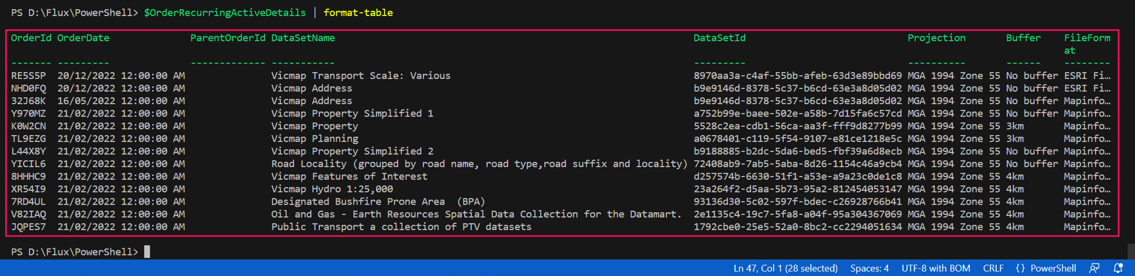This screenshot has height=276, width=1135.
Task: Select order id 7RD4UL
Action: [x=28, y=202]
